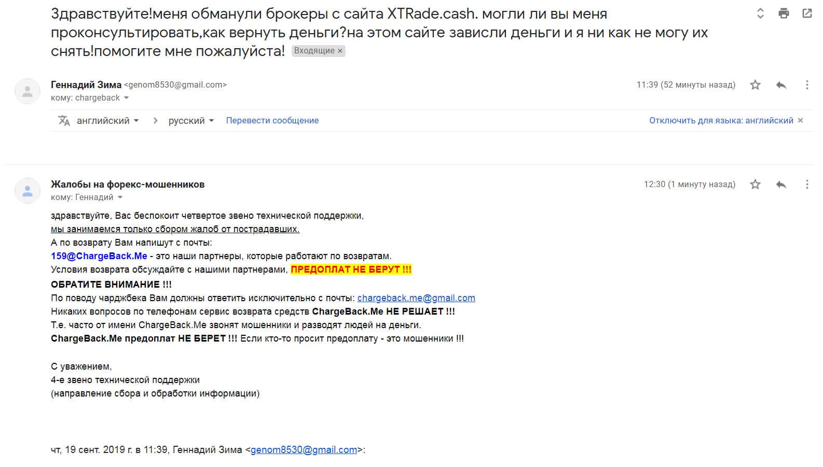
Task: Click Геннадий Зима sender avatar
Action: 28,92
